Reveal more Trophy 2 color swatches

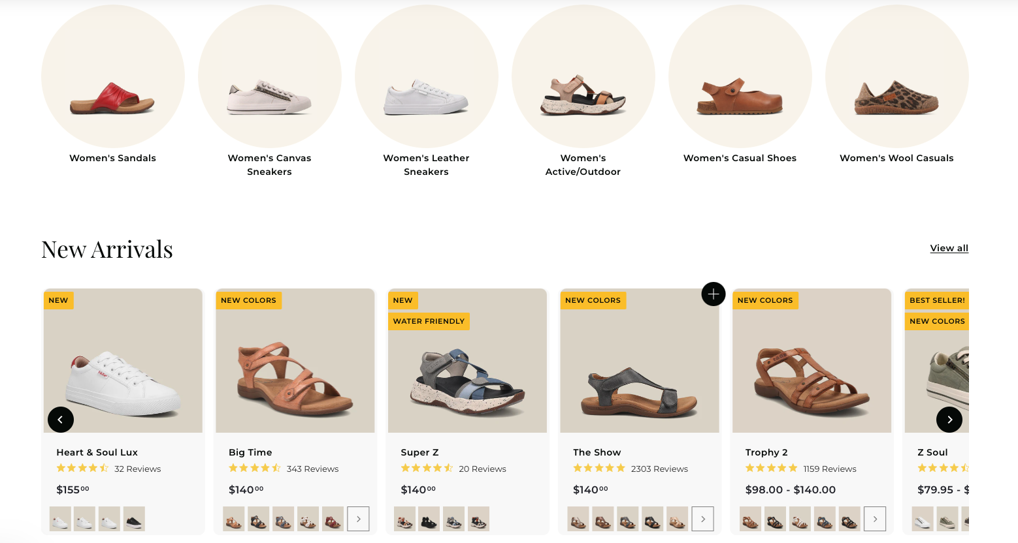tap(874, 519)
